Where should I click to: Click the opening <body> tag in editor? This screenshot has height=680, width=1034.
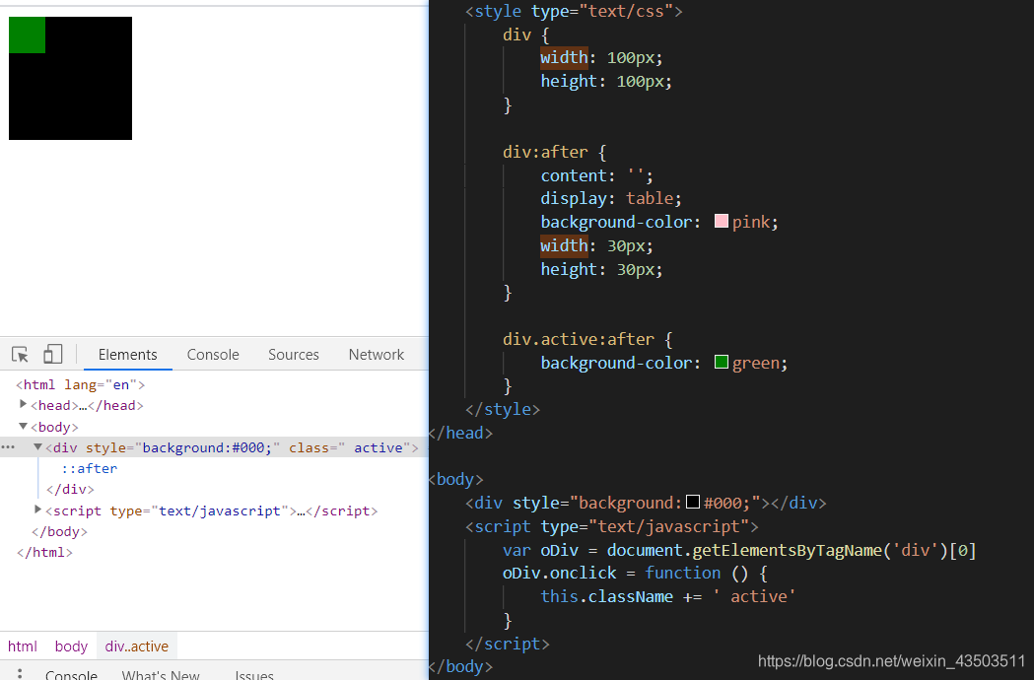(x=456, y=479)
